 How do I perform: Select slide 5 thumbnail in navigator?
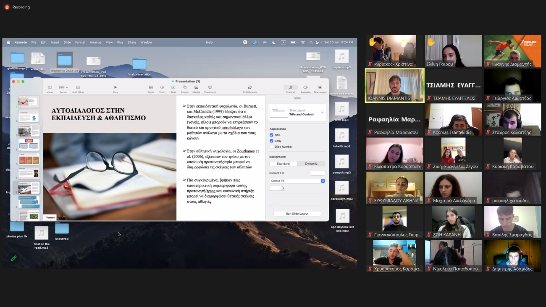29,159
